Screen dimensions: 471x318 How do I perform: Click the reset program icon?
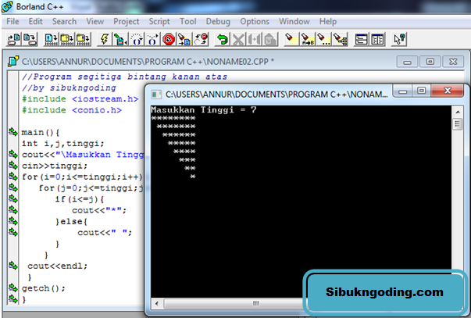click(x=201, y=39)
